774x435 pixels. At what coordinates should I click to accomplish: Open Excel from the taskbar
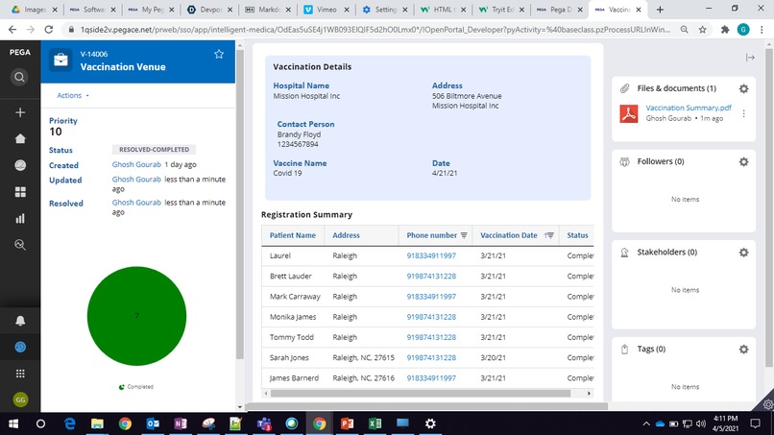tap(375, 423)
